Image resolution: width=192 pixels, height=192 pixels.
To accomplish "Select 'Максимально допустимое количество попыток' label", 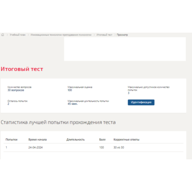I will click(x=148, y=88).
